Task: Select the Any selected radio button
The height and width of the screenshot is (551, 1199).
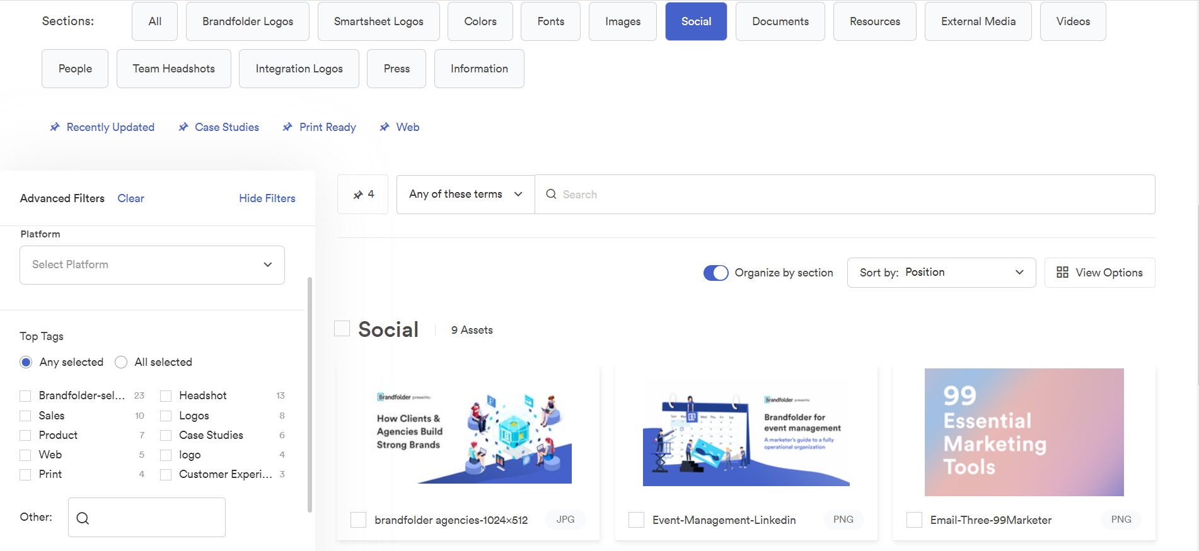Action: click(26, 362)
